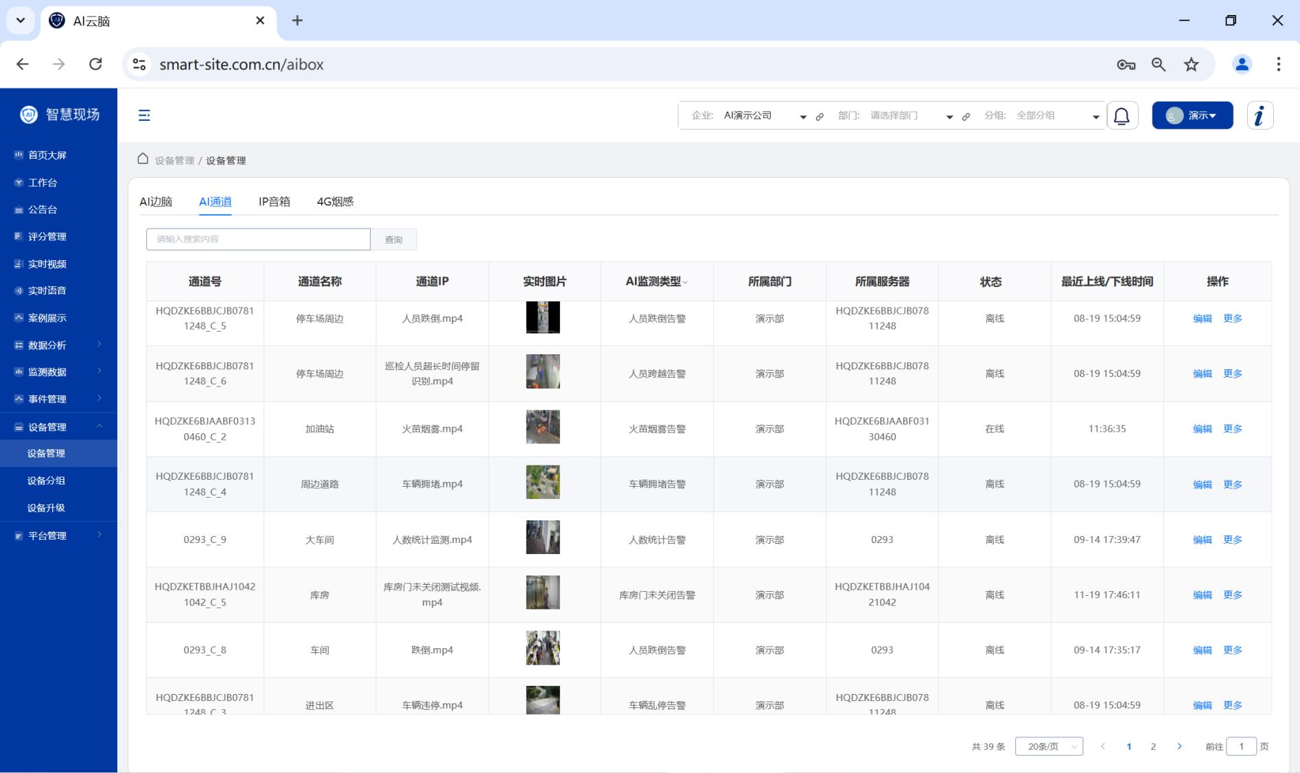Click channel number 0293_C_9
The image size is (1300, 773).
(x=205, y=540)
